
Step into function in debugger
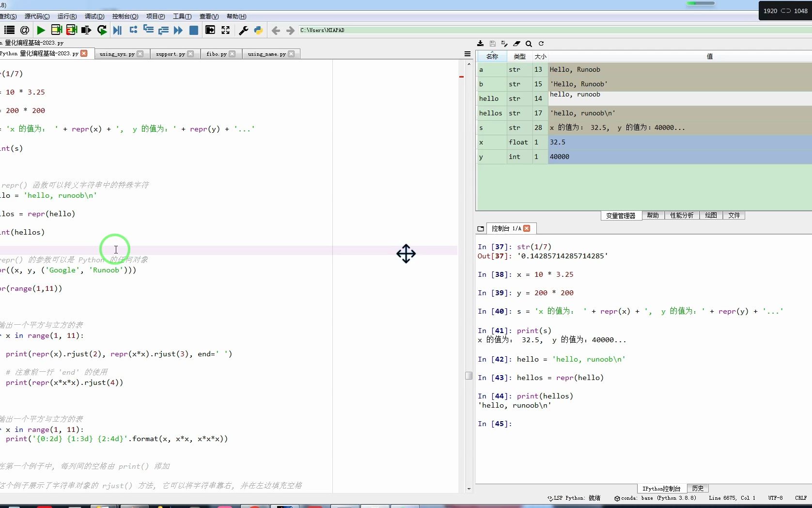[148, 30]
